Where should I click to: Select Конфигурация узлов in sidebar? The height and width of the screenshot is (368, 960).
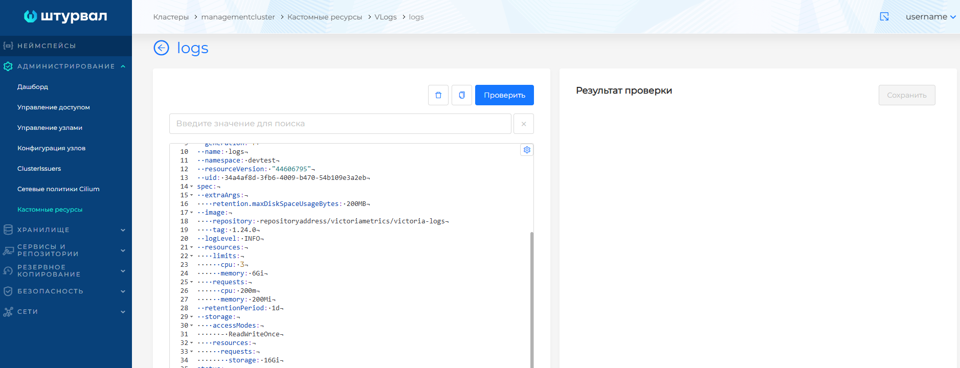[51, 148]
